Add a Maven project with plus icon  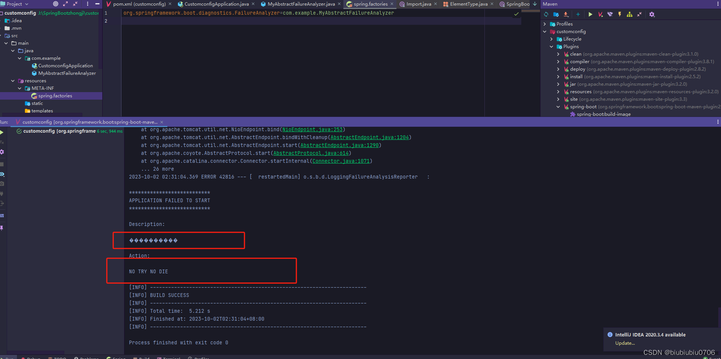click(578, 14)
